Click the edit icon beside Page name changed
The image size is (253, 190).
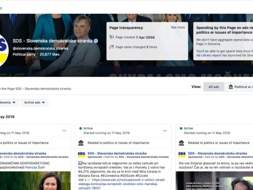112,47
